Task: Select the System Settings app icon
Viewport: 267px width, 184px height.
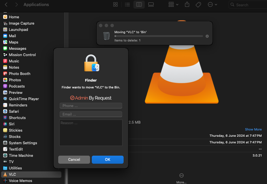Action: [x=5, y=143]
